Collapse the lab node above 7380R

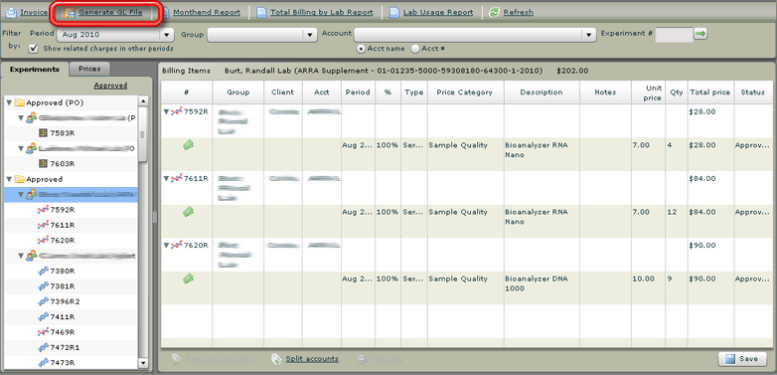pyautogui.click(x=21, y=256)
